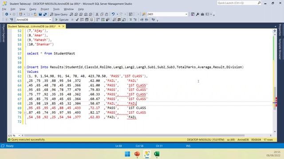Click the editor horizontal scrollbar thumb

click(134, 136)
